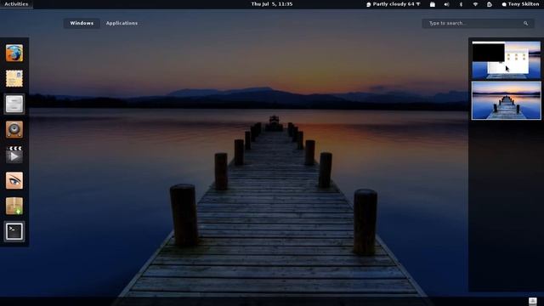Viewport: 544px width, 306px height.
Task: Open the Files cabinet icon in dash
Action: pos(14,104)
